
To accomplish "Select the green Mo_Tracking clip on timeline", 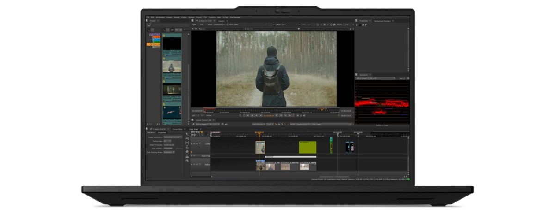I will click(308, 147).
